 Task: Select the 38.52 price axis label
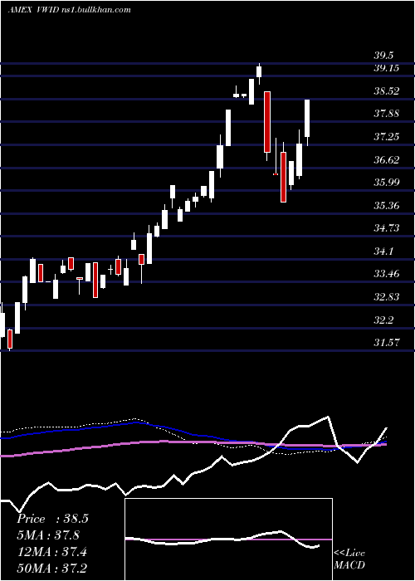click(386, 90)
